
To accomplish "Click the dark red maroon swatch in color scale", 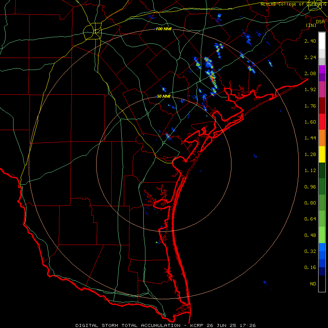I will click(322, 106).
